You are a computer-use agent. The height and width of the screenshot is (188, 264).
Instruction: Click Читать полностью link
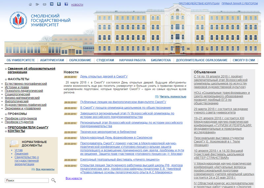point(173,96)
